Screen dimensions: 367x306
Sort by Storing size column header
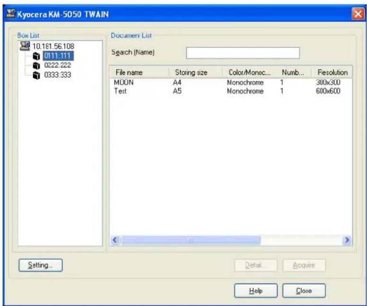click(195, 72)
